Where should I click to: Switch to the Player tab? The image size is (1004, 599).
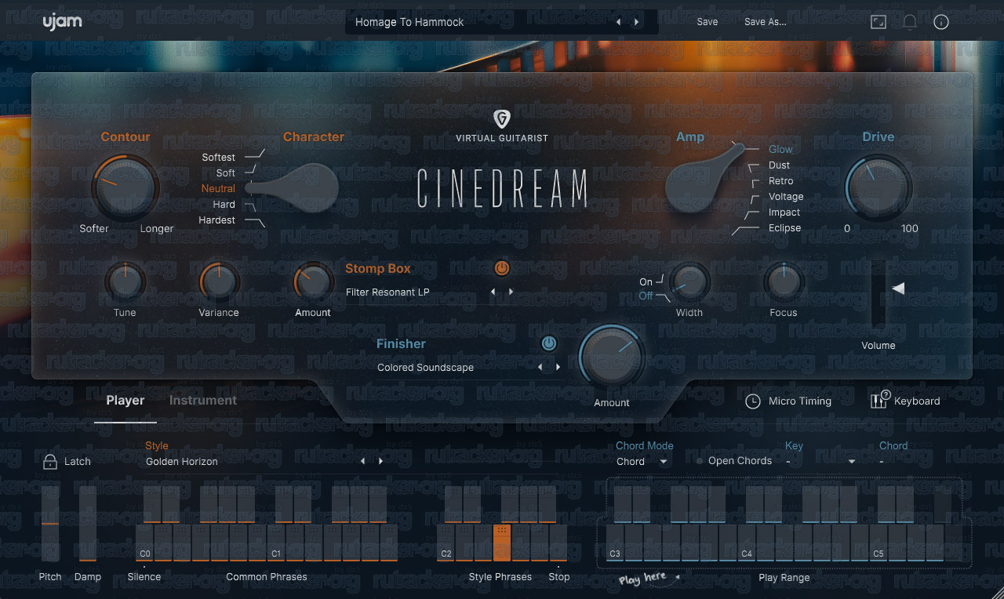tap(125, 401)
